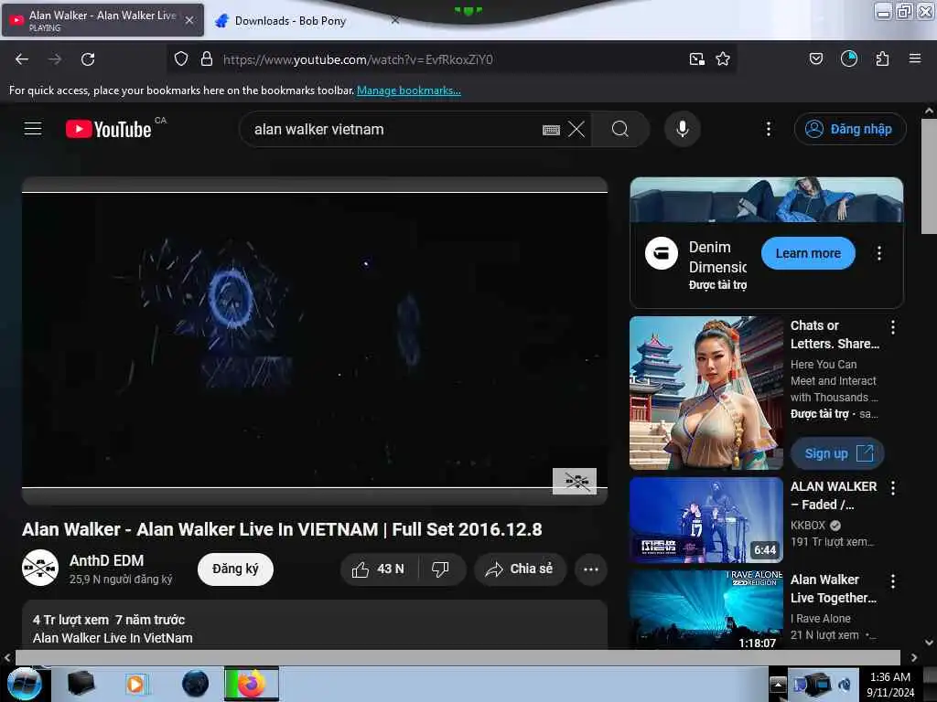Click inside the video player

coord(315,340)
